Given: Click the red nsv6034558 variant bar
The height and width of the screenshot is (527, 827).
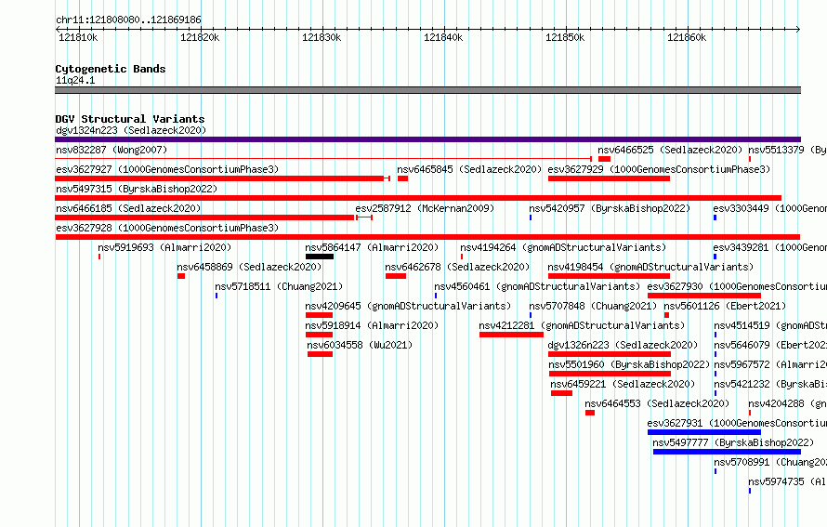Looking at the screenshot, I should coord(321,354).
